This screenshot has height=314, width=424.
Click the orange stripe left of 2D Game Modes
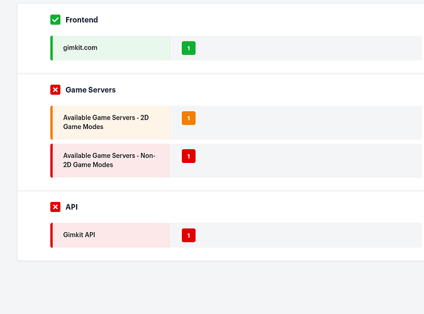coord(52,122)
